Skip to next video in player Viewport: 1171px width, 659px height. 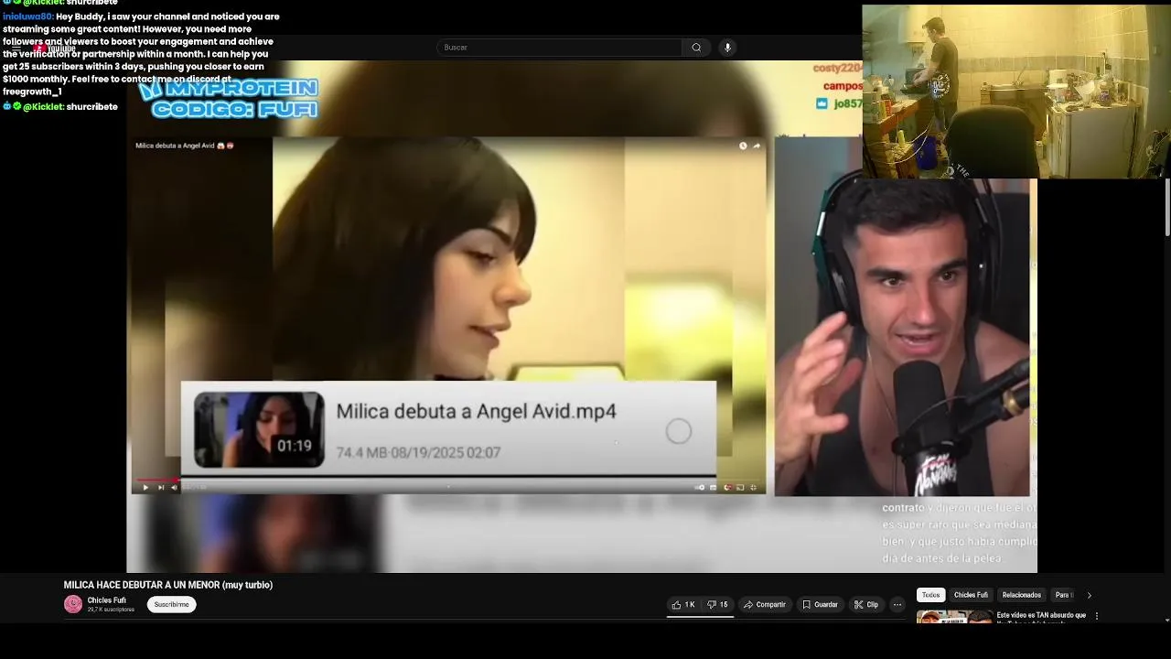tap(161, 487)
